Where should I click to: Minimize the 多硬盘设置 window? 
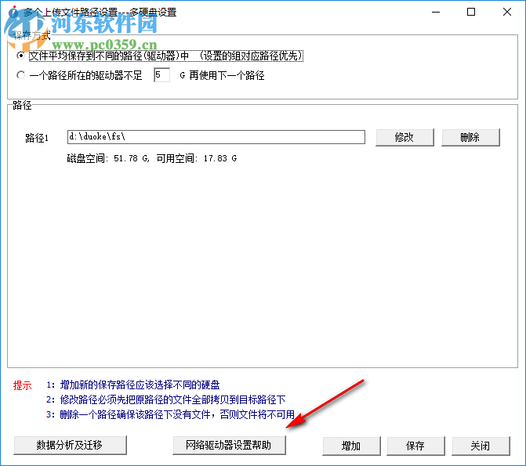pos(436,12)
